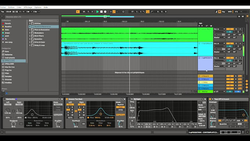Click the transport Stop button

coord(101,12)
